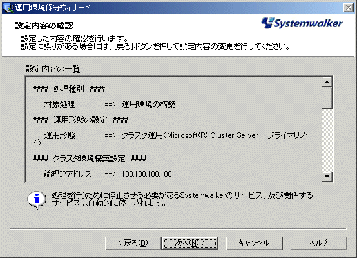Click the scrollbar up arrow
The width and height of the screenshot is (357, 258).
[327, 82]
